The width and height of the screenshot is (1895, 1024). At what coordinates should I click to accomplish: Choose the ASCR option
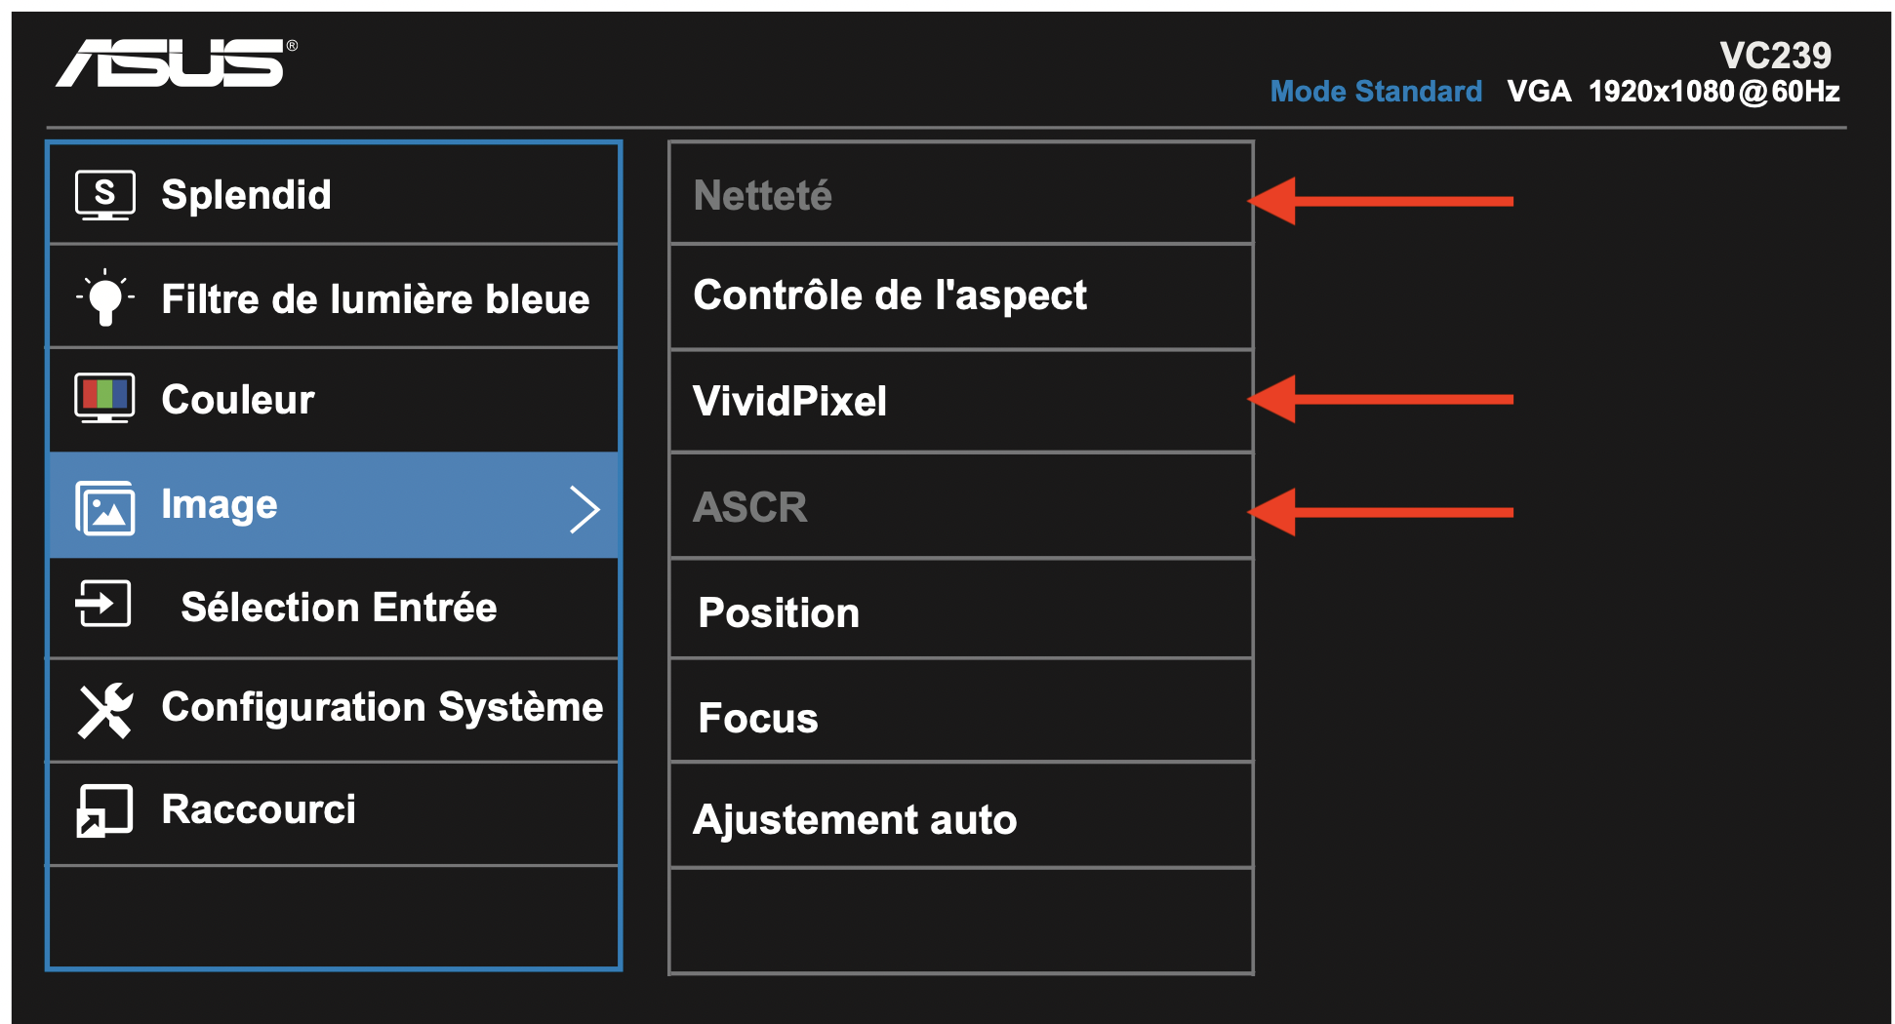tap(749, 507)
